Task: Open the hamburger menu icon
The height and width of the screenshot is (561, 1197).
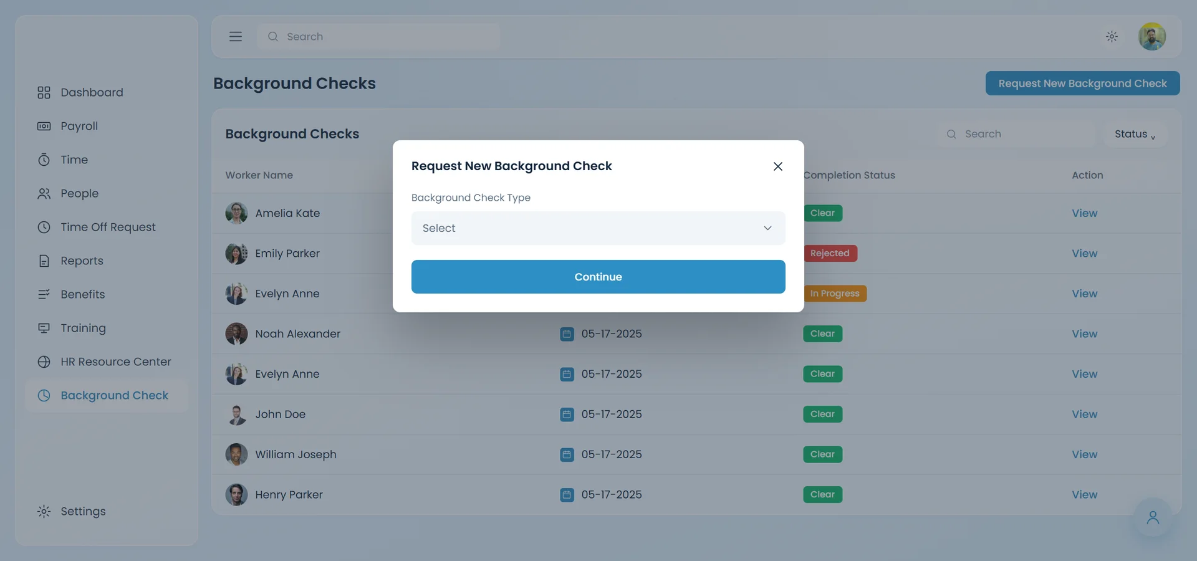Action: [236, 37]
